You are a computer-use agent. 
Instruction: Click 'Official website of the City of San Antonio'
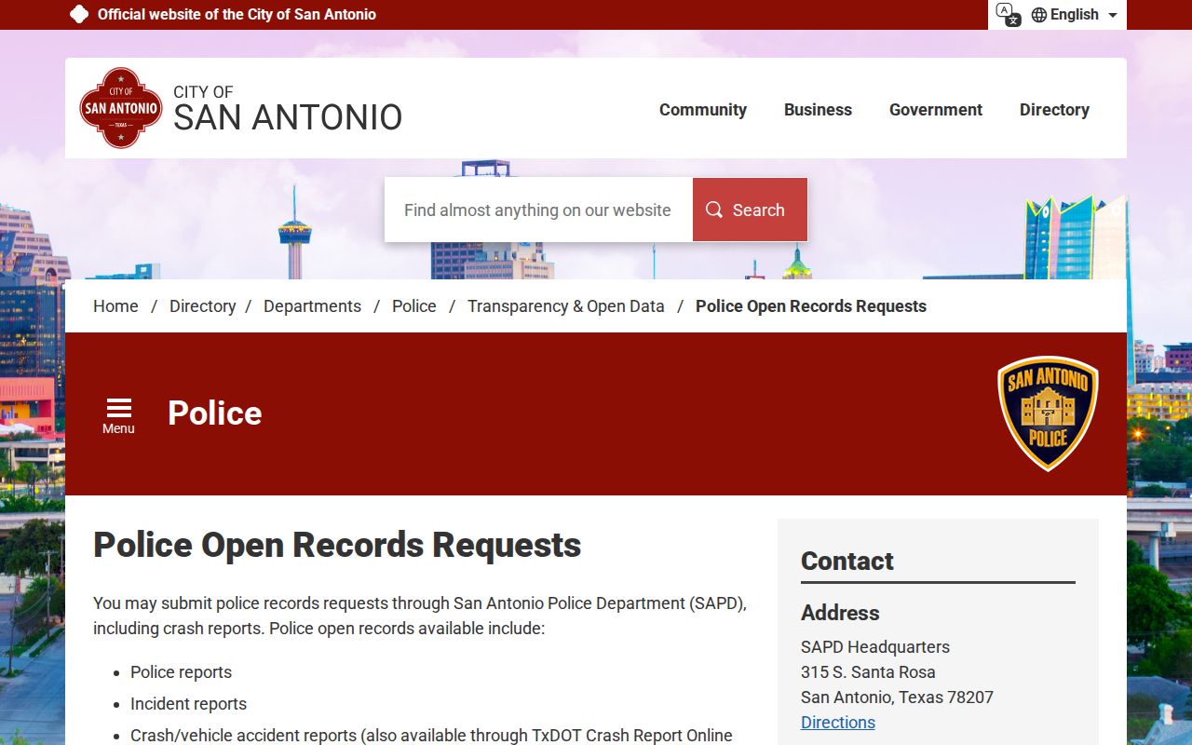tap(237, 15)
